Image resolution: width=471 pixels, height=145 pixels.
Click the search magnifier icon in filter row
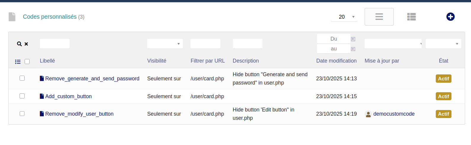(19, 44)
